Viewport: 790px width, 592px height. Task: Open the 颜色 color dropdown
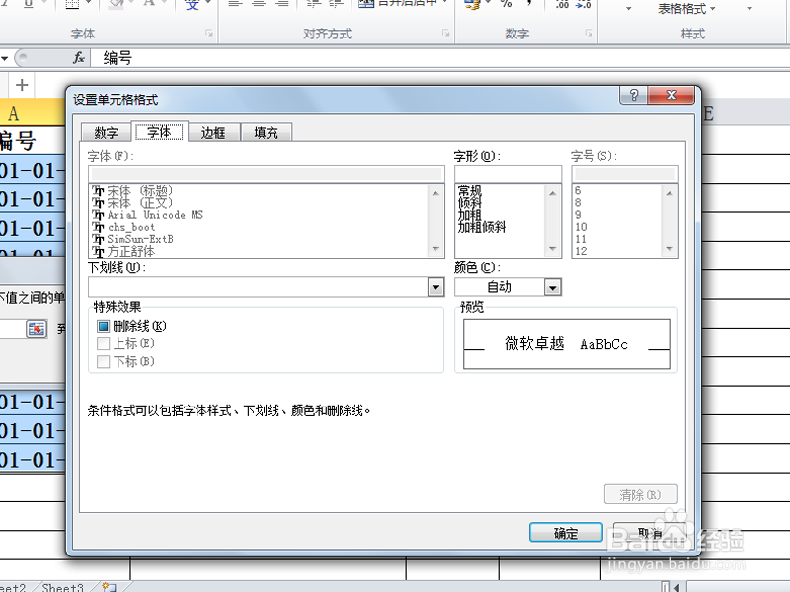point(553,287)
